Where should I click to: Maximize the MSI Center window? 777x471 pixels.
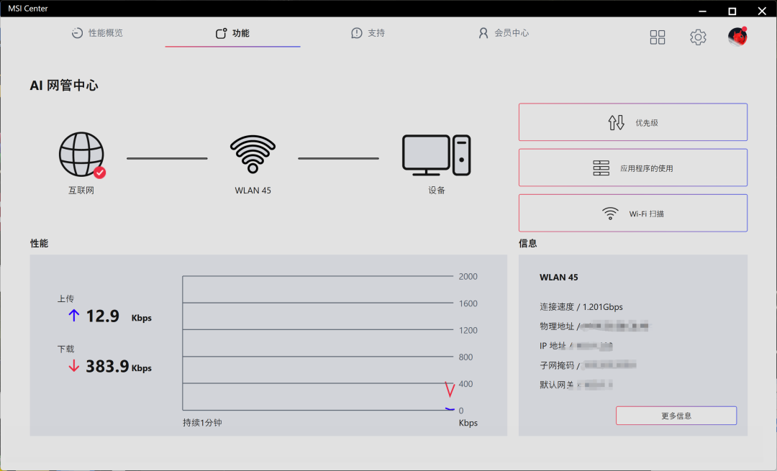coord(732,10)
